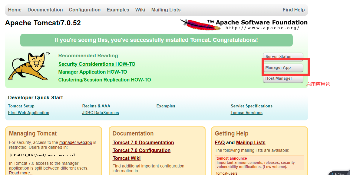Click the http://www.apache.org/ URL text
Viewport: 350px width, 175px height.
[x=262, y=28]
